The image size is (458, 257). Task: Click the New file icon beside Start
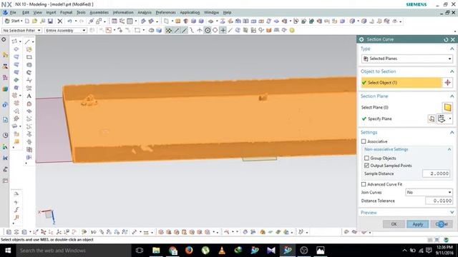[27, 21]
